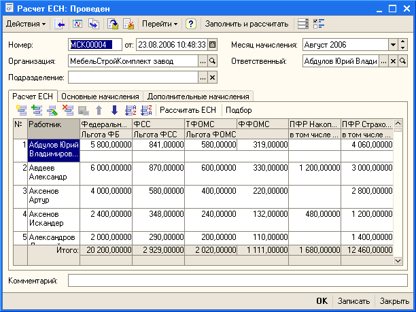Click the copy row icon with green plus
The width and height of the screenshot is (416, 312).
[37, 110]
